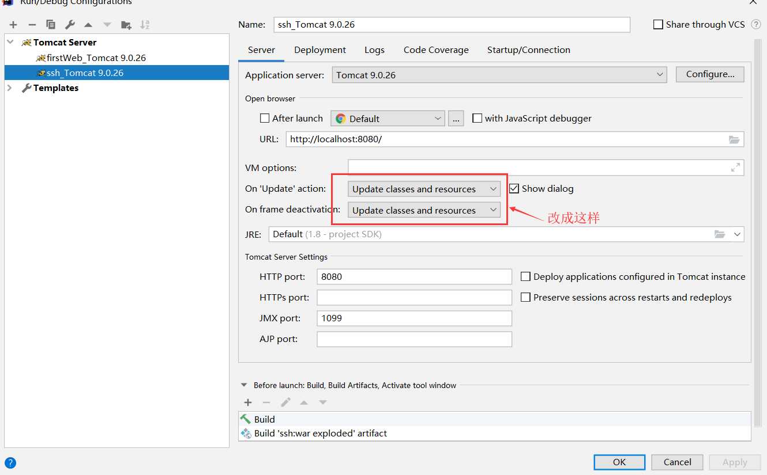
Task: Open the wrench edit-templates icon
Action: pos(70,25)
